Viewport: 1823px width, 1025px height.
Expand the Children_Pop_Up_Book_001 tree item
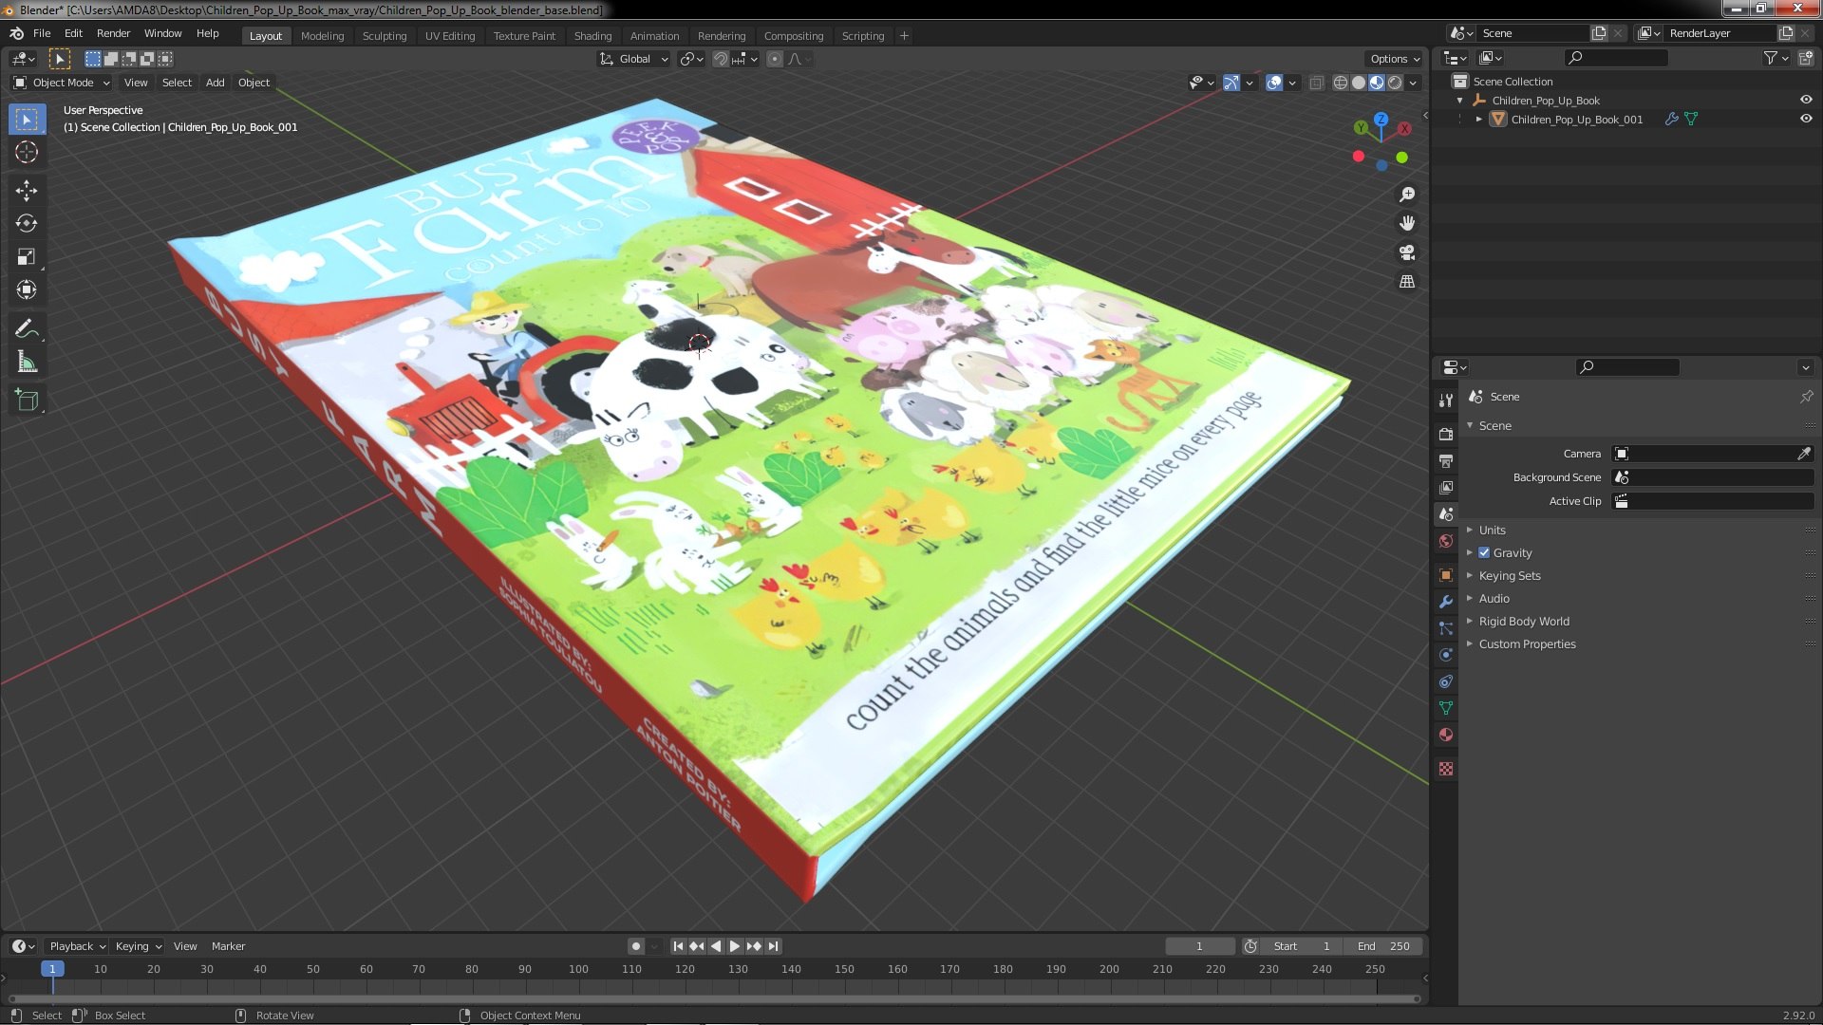tap(1479, 120)
